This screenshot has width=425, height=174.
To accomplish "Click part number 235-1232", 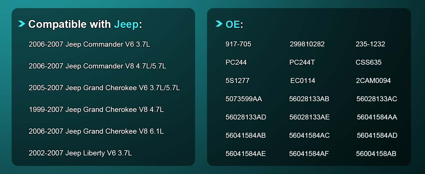I will [x=370, y=44].
